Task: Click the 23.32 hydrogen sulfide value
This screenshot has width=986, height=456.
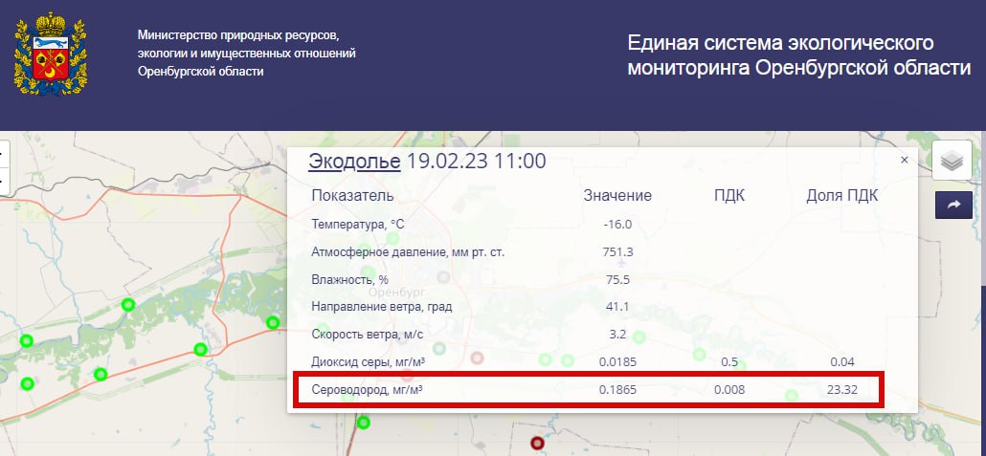Action: [x=841, y=390]
